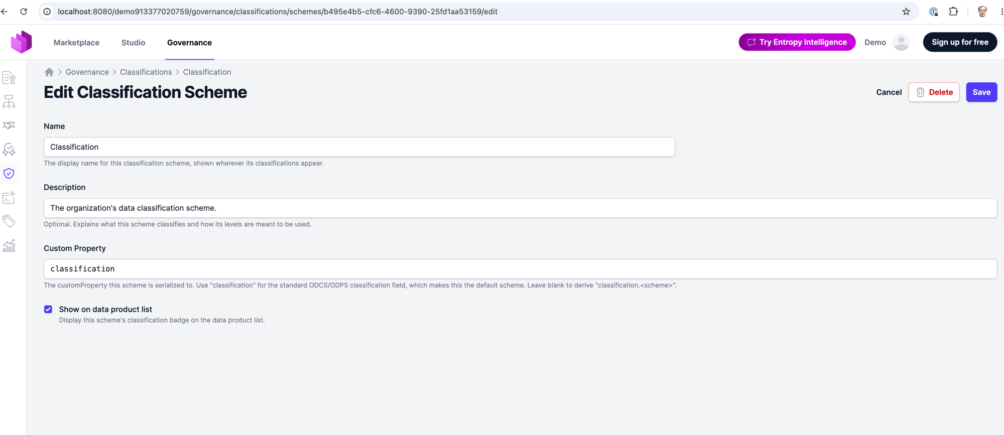Open the shield classifications sidebar icon
Screen dimensions: 1004x435
tap(9, 173)
